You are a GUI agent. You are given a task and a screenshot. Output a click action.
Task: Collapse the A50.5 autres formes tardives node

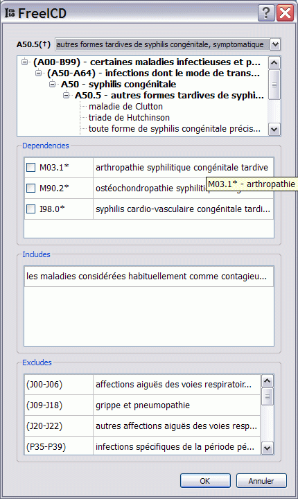[67, 95]
